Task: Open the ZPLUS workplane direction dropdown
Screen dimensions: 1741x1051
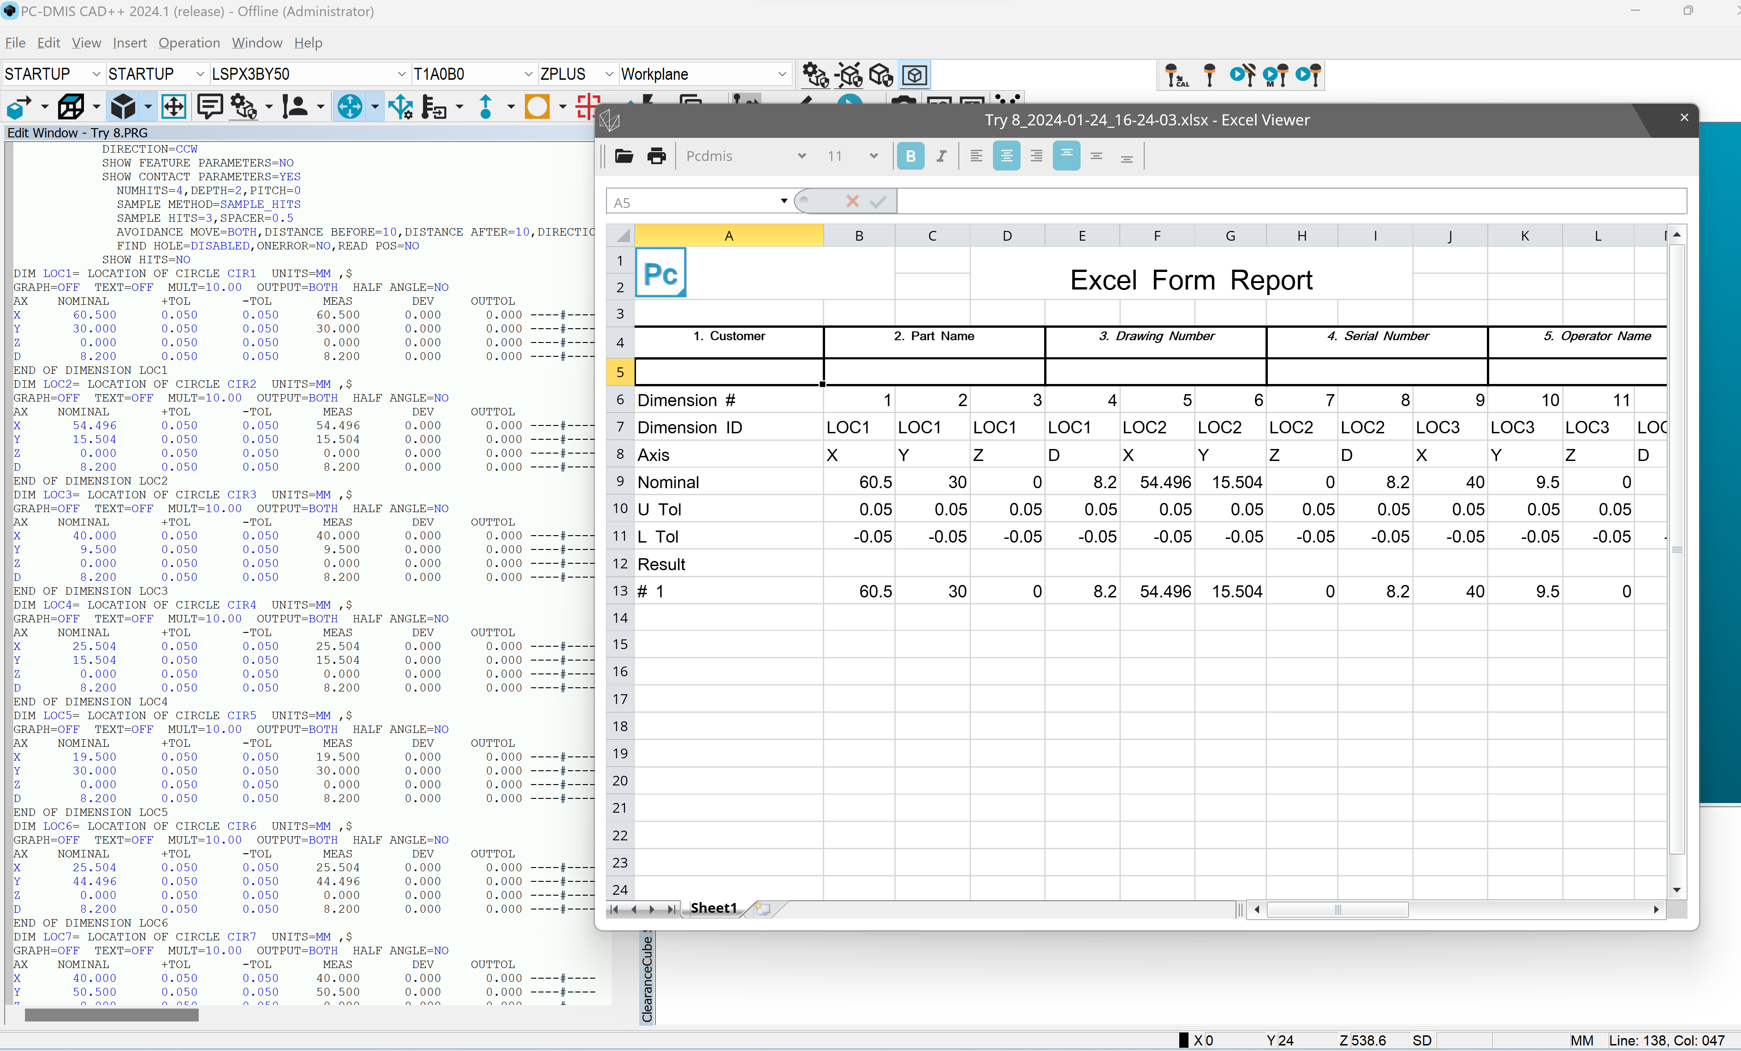Action: [x=608, y=74]
